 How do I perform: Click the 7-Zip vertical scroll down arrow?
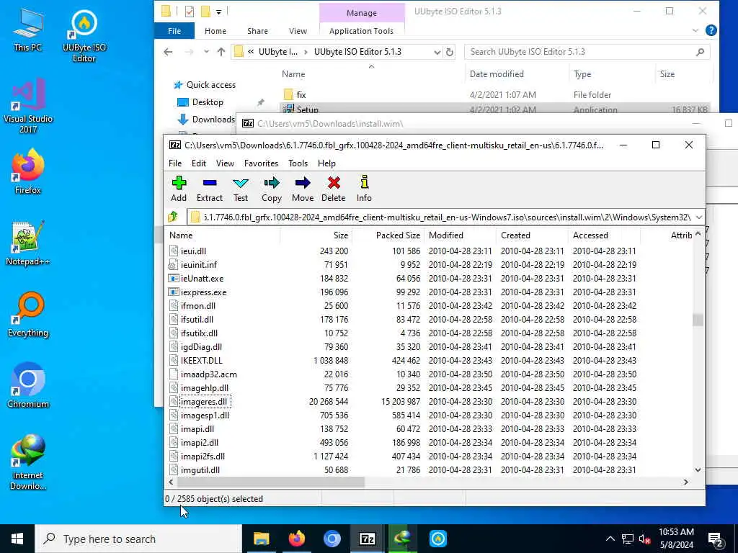(x=698, y=469)
